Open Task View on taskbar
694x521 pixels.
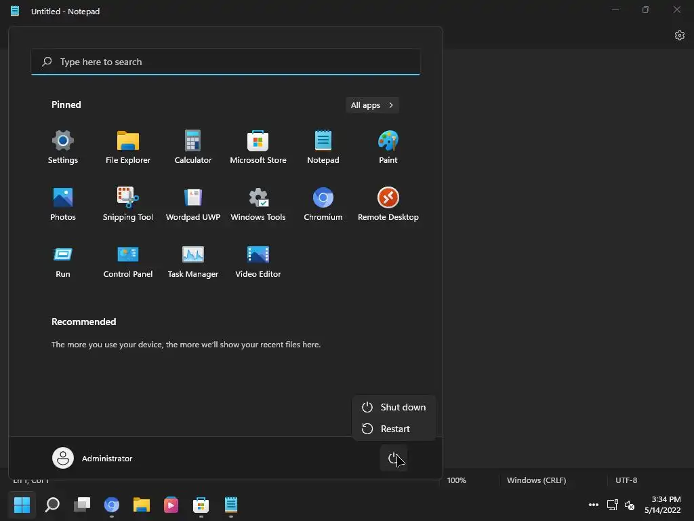82,505
